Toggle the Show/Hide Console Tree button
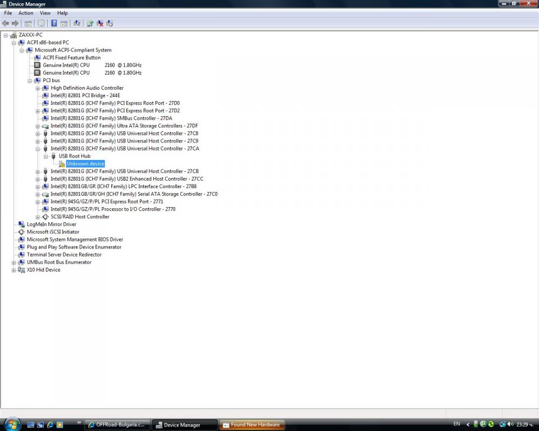 tap(28, 24)
